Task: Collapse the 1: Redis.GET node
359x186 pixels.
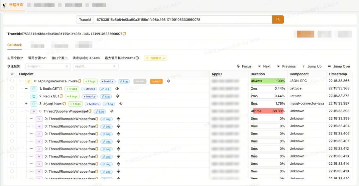Action: (26, 89)
